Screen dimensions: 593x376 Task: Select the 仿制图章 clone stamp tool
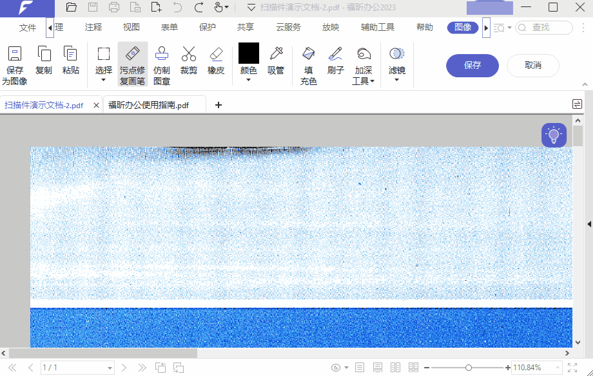point(162,64)
